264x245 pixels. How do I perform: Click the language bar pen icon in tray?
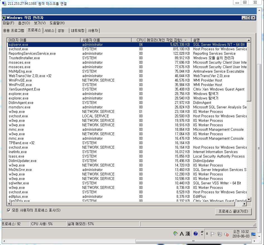coord(175,234)
